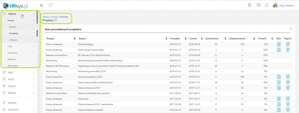Image resolution: width=299 pixels, height=113 pixels.
Task: Open Raport icon for Ocena kompetencji 2018
Action: coord(288,77)
